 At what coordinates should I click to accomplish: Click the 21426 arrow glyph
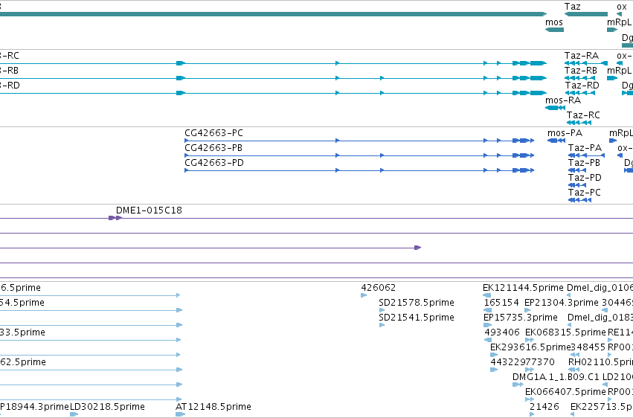[532, 414]
